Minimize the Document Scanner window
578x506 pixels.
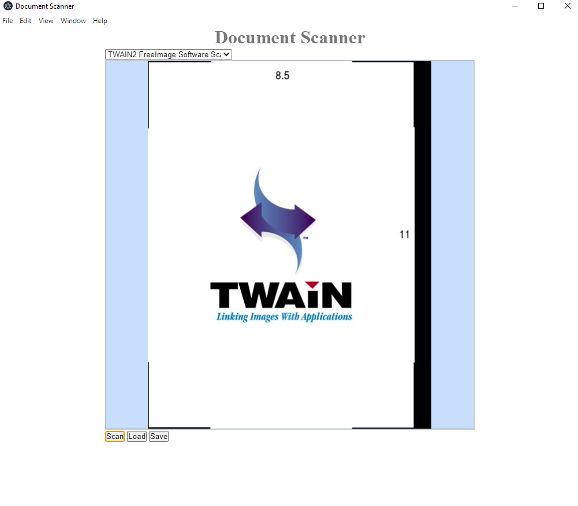click(x=514, y=6)
